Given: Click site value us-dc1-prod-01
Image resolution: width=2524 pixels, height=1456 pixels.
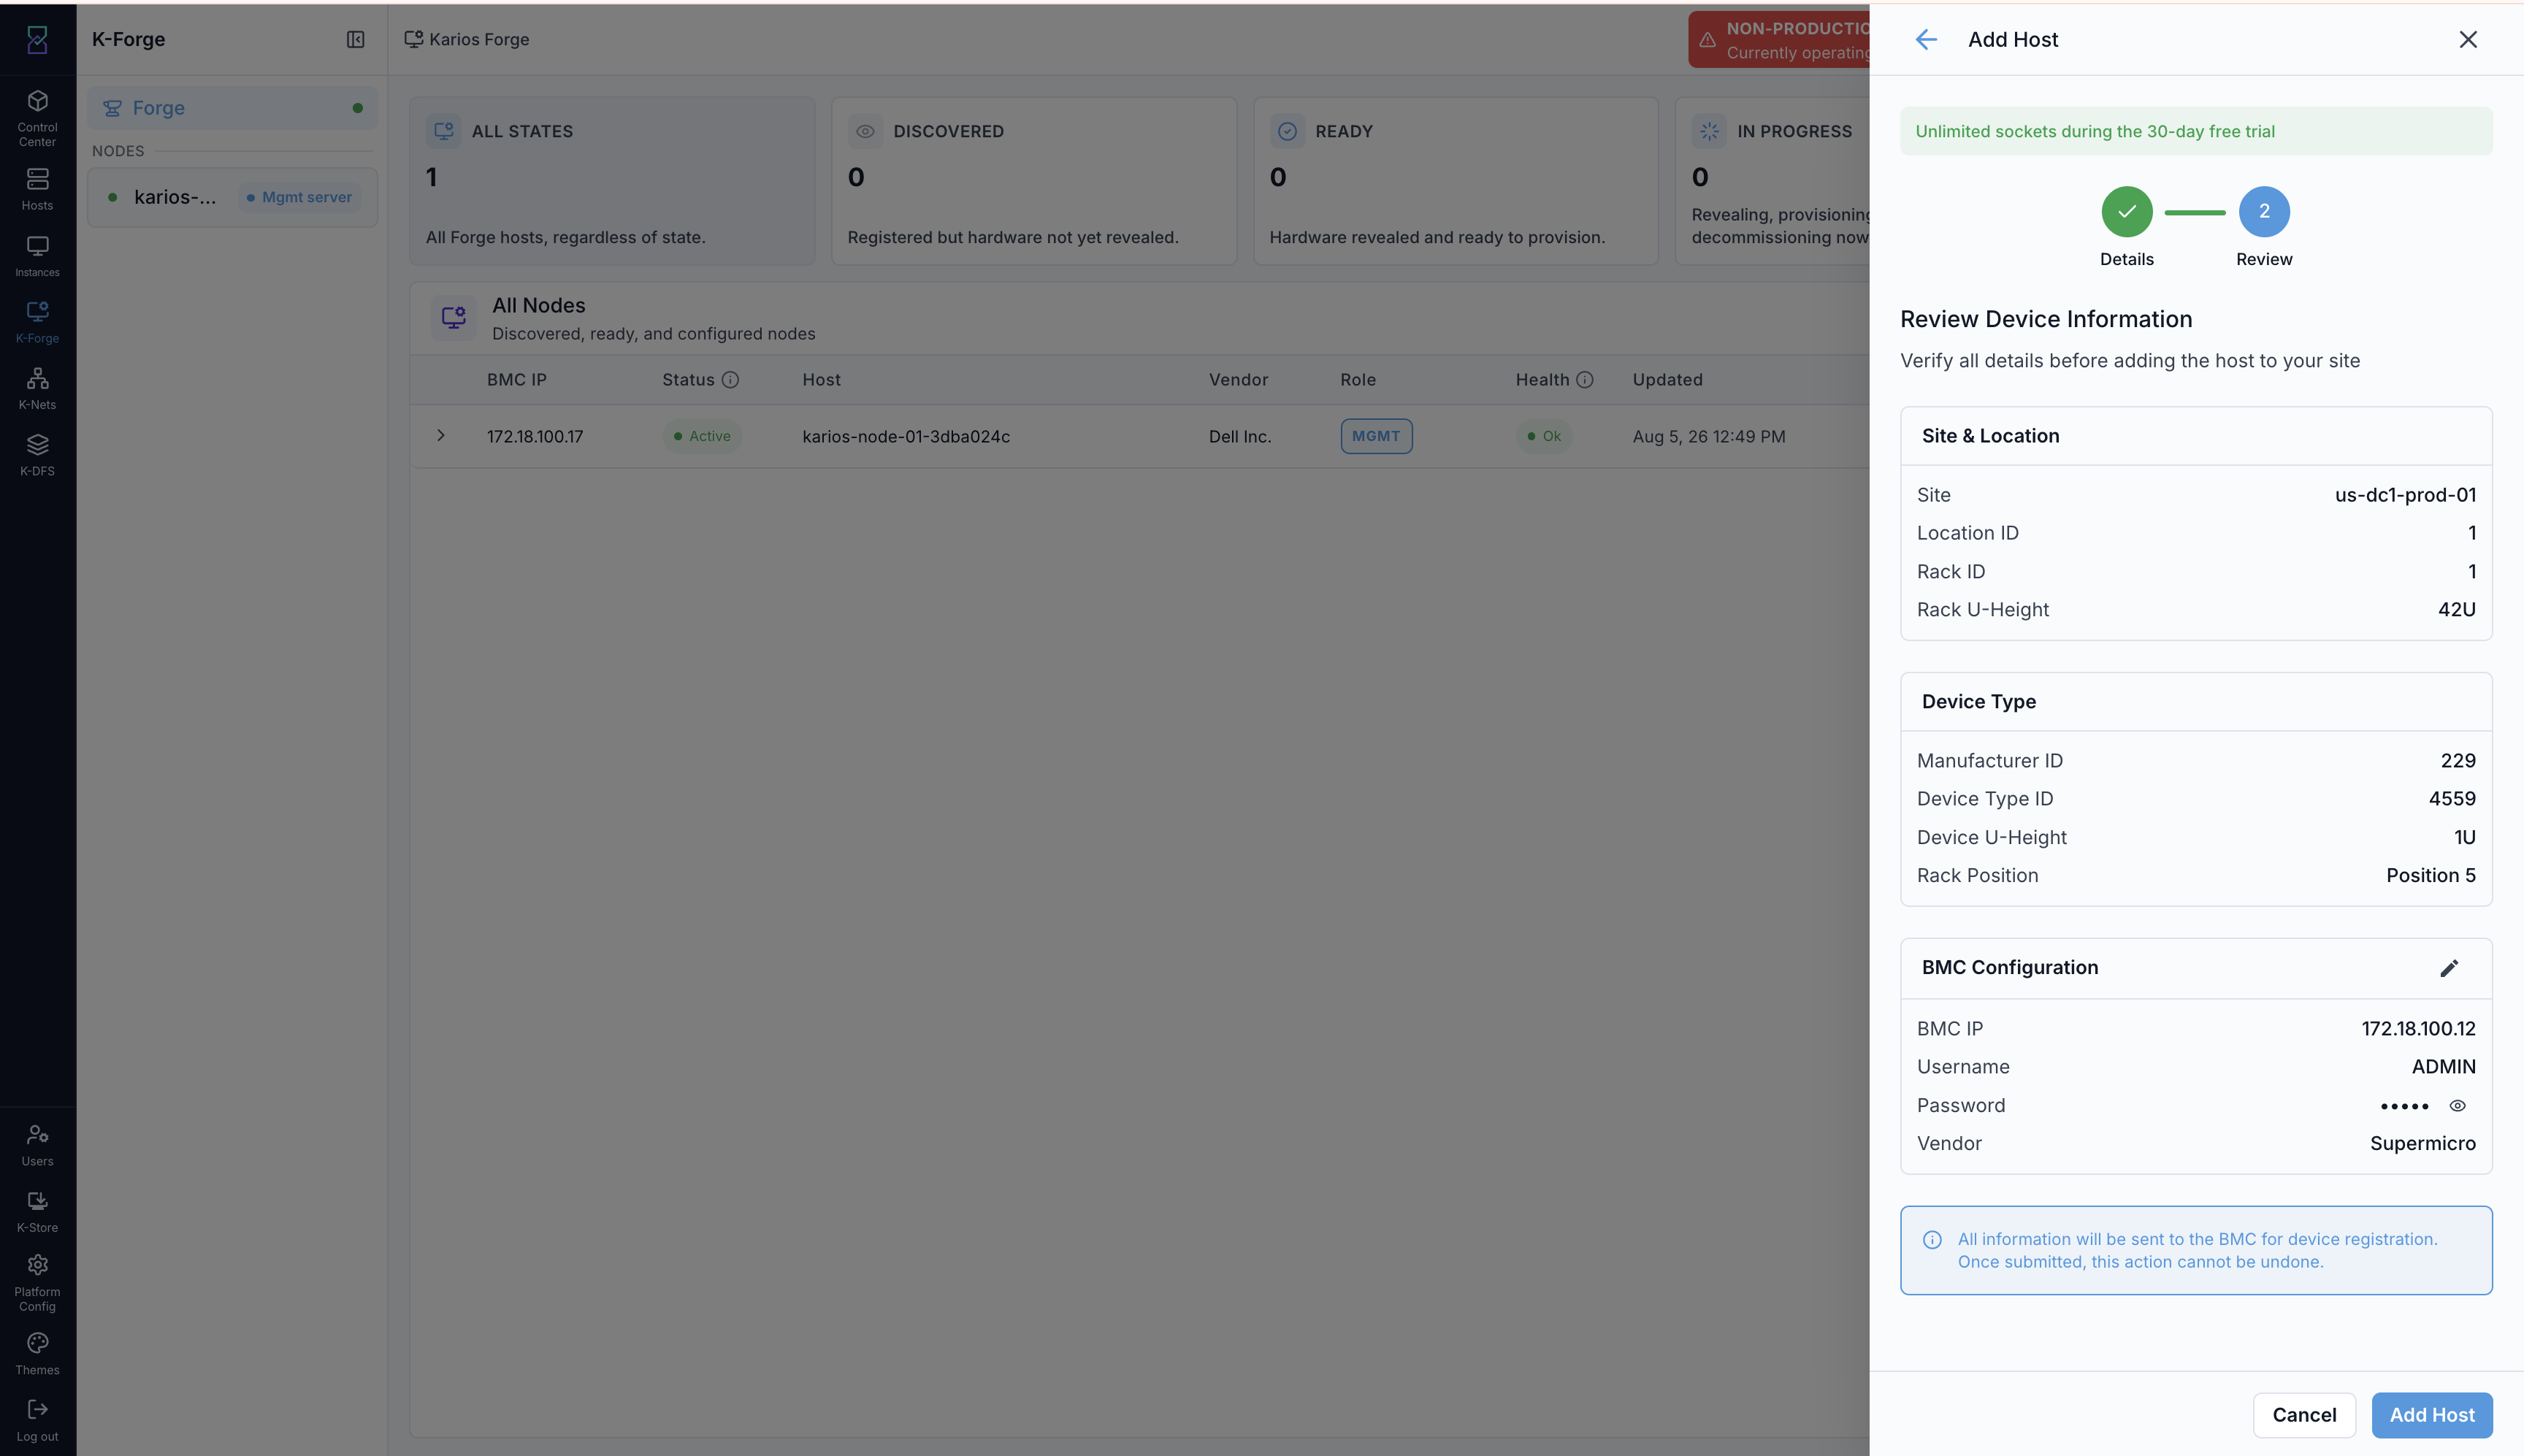Looking at the screenshot, I should (2405, 494).
